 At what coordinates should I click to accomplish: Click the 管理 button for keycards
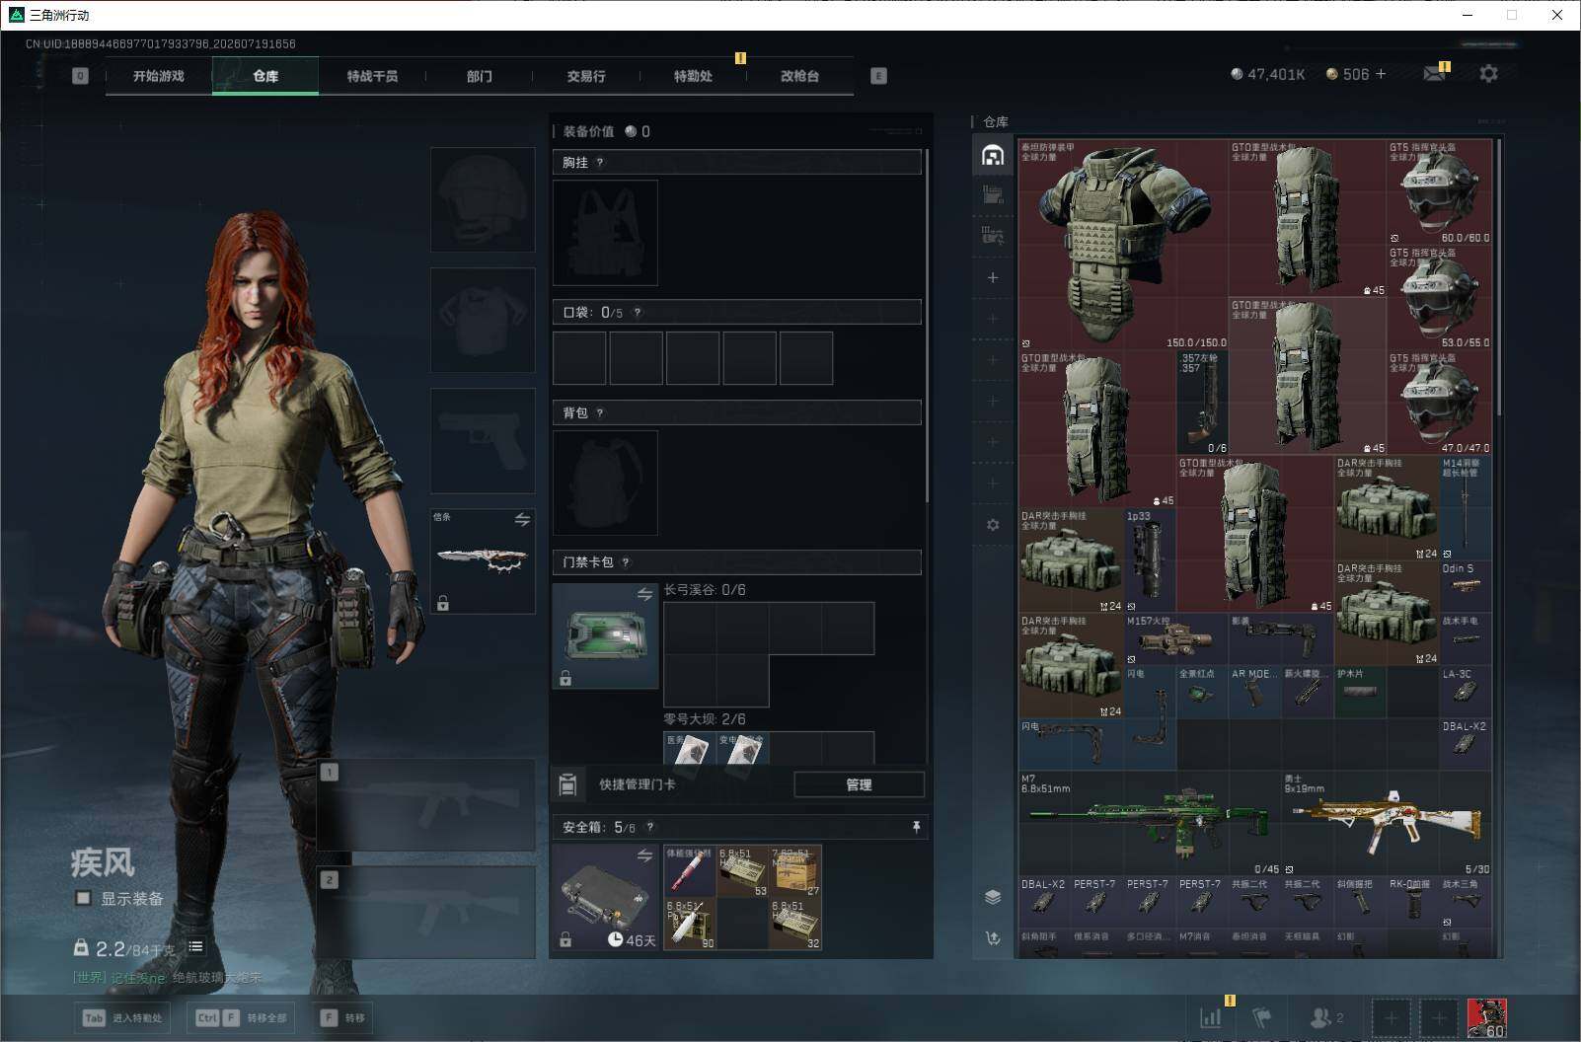pyautogui.click(x=859, y=784)
